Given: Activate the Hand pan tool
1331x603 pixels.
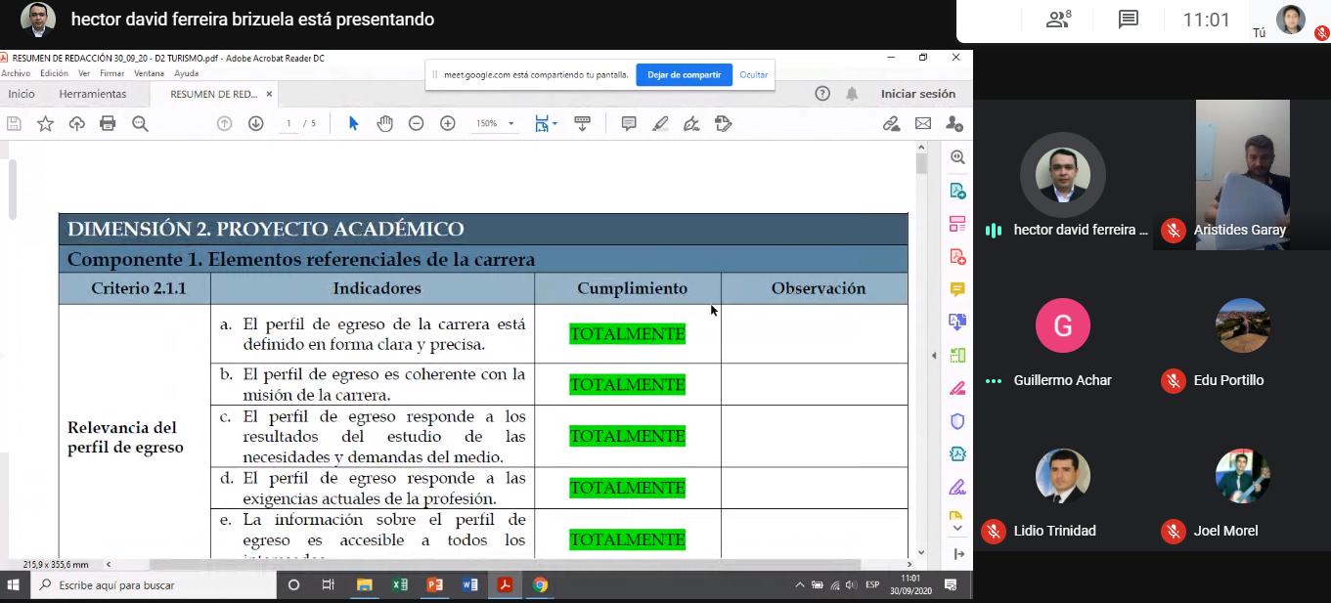Looking at the screenshot, I should tap(384, 123).
